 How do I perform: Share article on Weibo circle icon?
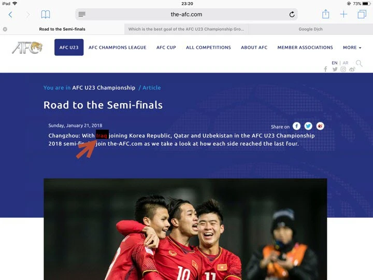(320, 126)
